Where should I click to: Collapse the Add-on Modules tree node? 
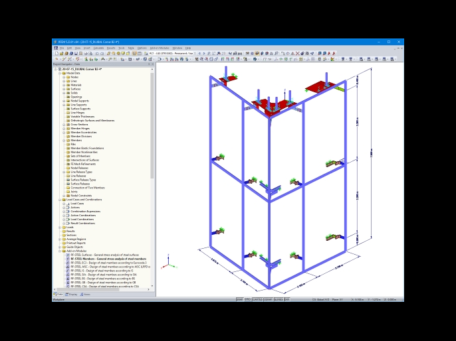click(x=60, y=251)
